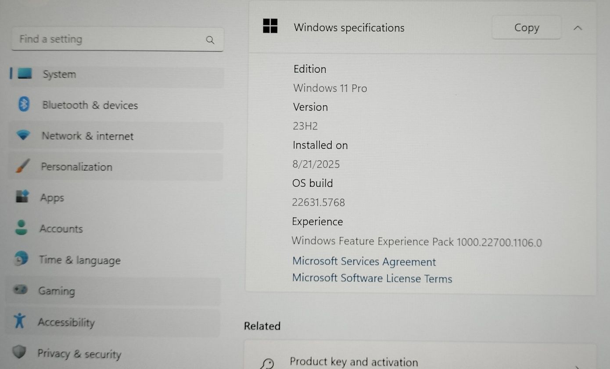Image resolution: width=610 pixels, height=369 pixels.
Task: Click the Network wifi icon in sidebar
Action: click(23, 135)
